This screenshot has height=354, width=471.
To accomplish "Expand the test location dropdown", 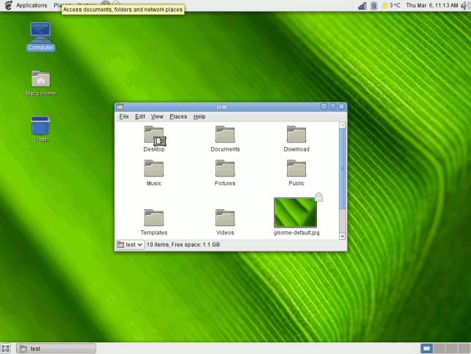I will 131,245.
